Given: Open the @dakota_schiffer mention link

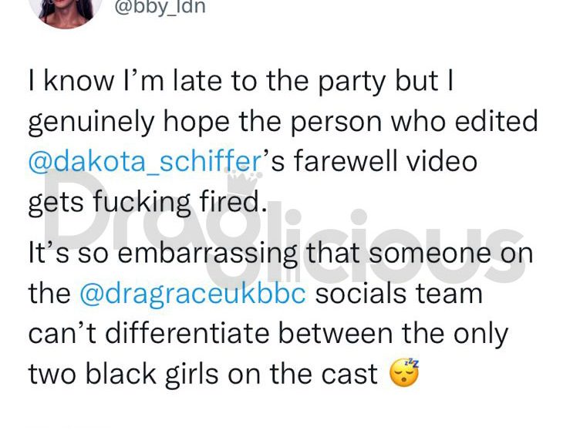Looking at the screenshot, I should (145, 162).
